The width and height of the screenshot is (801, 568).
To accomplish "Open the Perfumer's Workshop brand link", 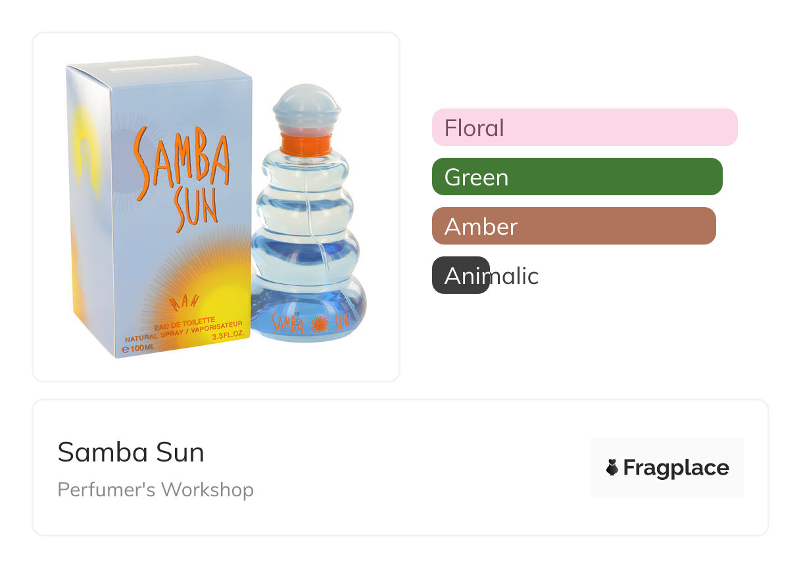I will [x=155, y=490].
